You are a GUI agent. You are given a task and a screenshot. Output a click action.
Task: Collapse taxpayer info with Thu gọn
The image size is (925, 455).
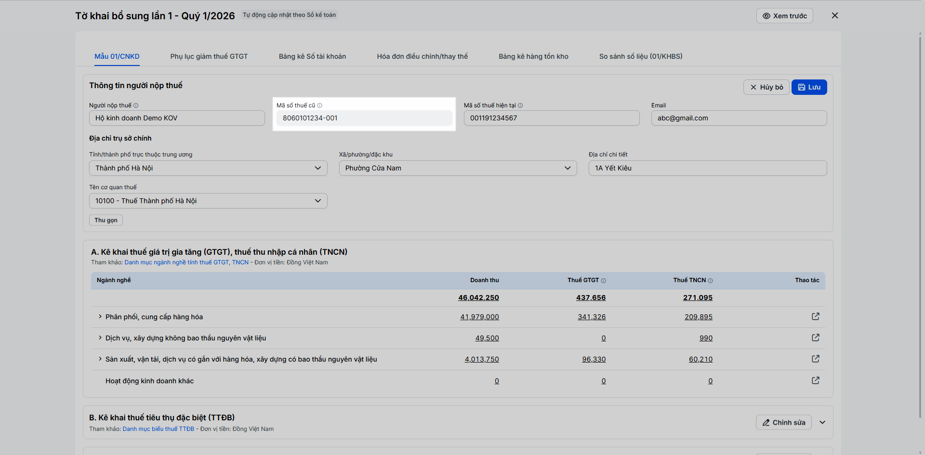(106, 220)
